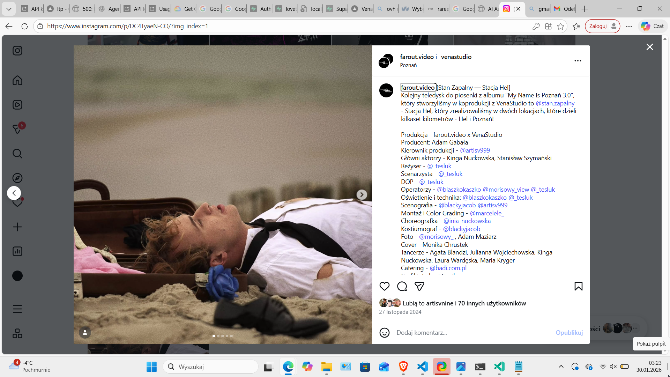
Task: Open the emoji picker in comment box
Action: (x=384, y=333)
